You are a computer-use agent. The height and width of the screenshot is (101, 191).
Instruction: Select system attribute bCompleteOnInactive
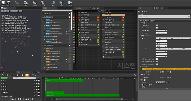click(56, 23)
